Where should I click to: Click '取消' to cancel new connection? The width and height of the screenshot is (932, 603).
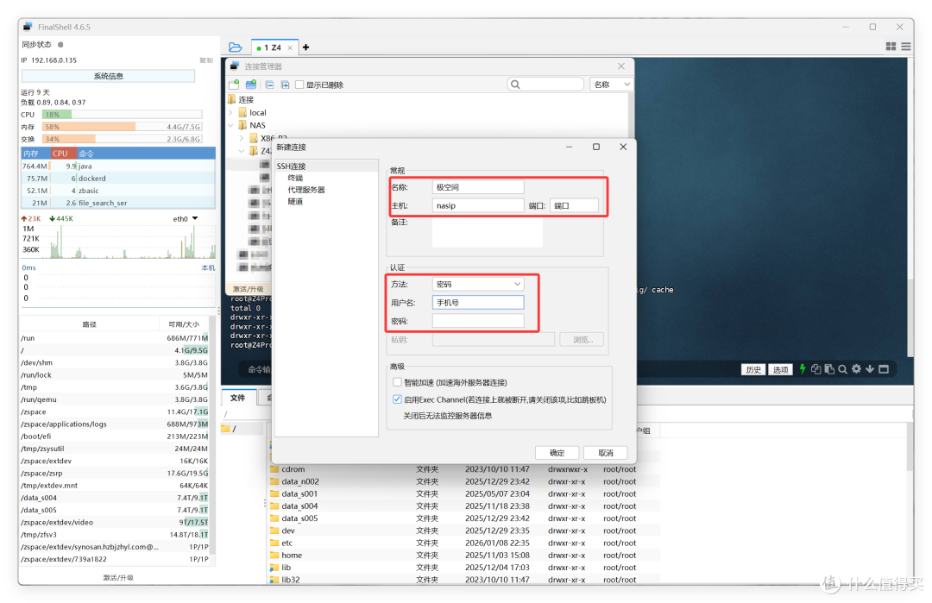click(606, 453)
